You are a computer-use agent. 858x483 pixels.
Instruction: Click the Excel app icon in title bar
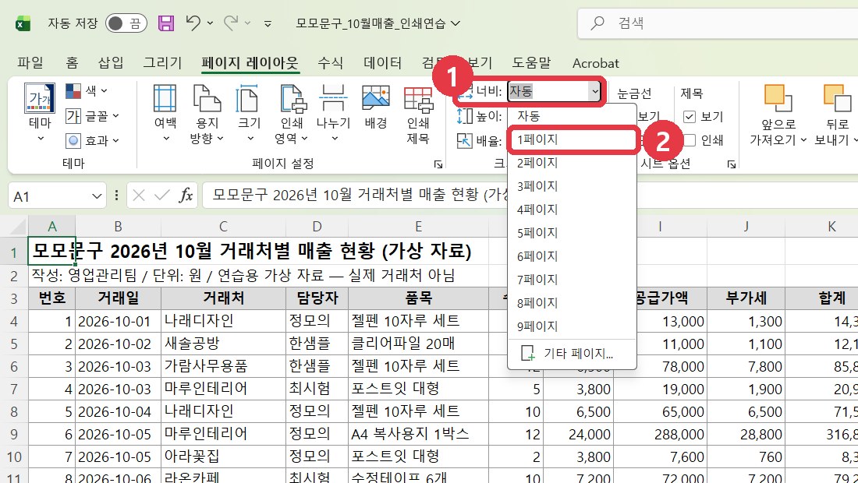pyautogui.click(x=23, y=23)
